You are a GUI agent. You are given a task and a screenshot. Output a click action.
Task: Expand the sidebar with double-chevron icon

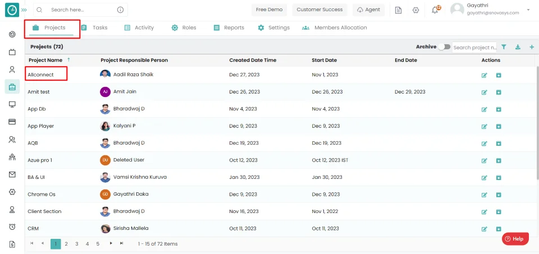(24, 10)
